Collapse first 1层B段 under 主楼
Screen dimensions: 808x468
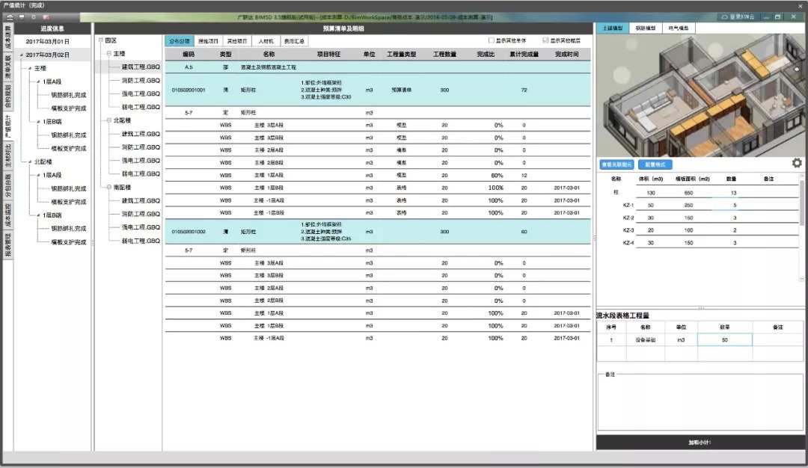(38, 122)
